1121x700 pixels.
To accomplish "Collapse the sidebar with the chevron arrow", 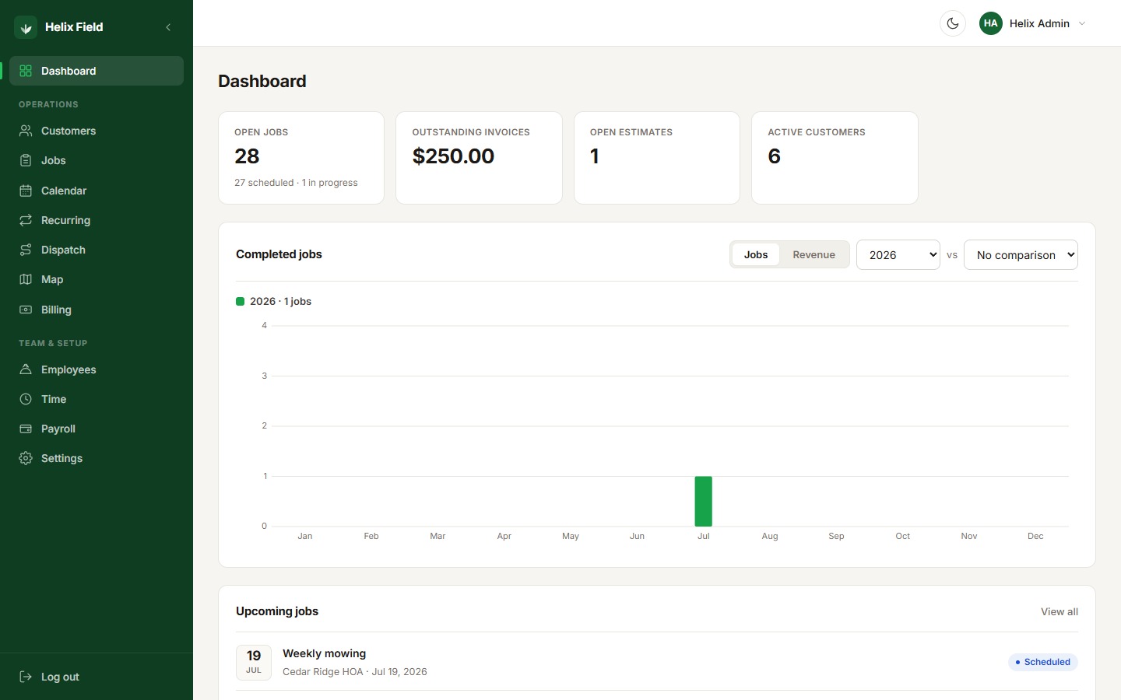I will tap(168, 27).
